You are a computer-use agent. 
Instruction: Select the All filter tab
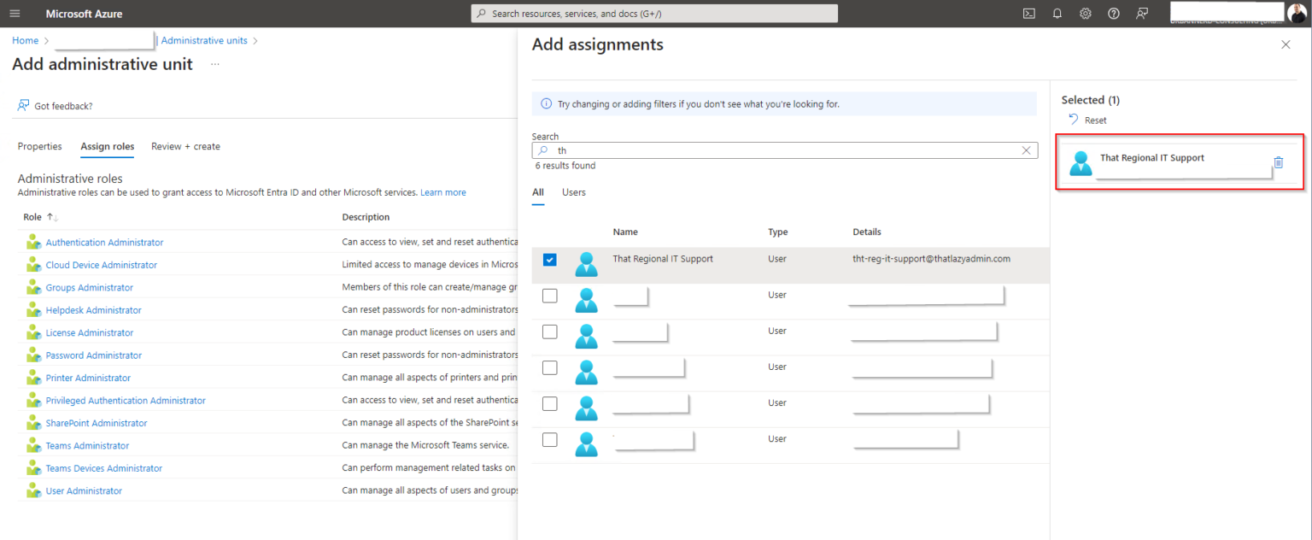[x=538, y=192]
